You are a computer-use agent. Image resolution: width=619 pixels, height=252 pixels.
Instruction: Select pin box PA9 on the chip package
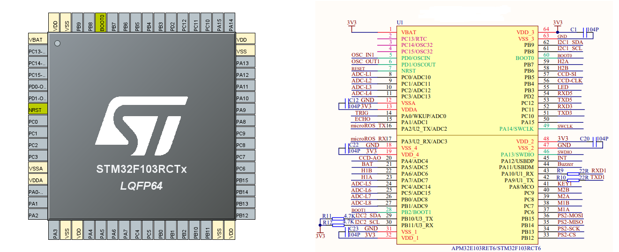[x=245, y=110]
